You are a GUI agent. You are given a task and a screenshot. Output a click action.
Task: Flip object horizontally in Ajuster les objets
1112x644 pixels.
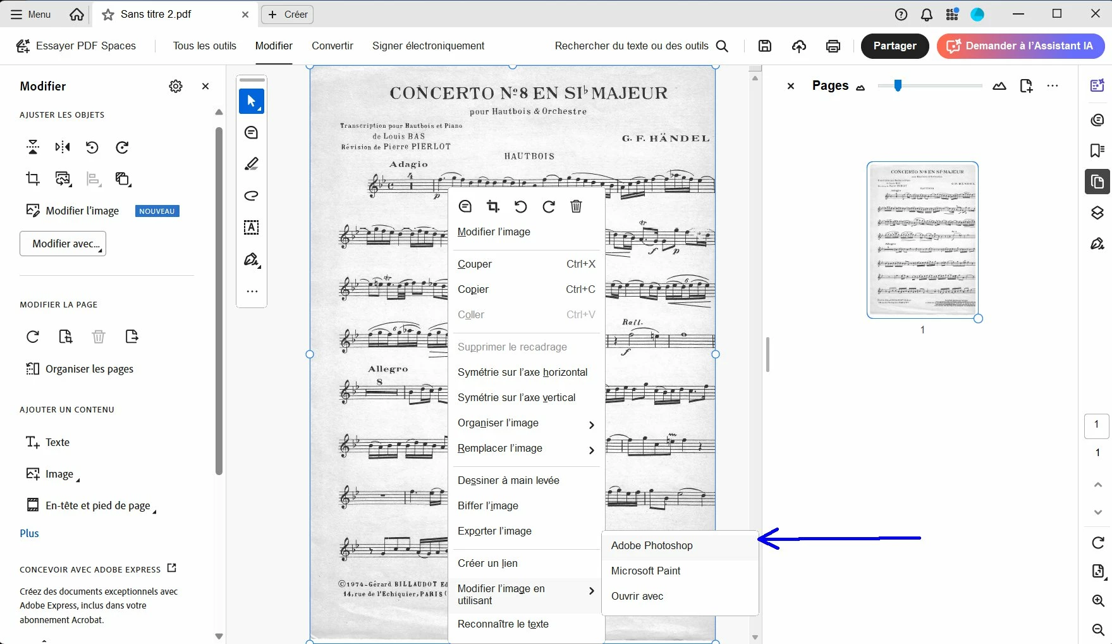63,147
